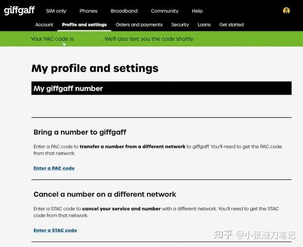The height and width of the screenshot is (247, 303).
Task: Go to the Get started tab
Action: coord(232,25)
